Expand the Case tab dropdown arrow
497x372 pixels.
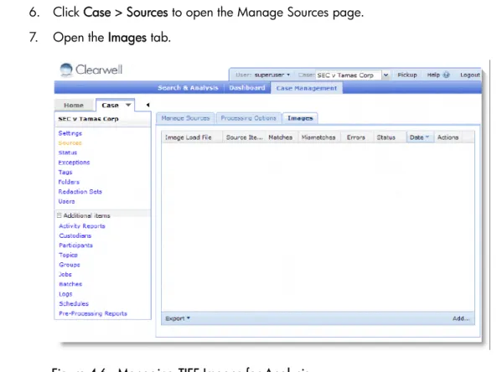(128, 105)
